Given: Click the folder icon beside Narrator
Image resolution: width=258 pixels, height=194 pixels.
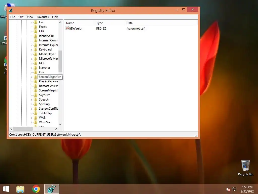Looking at the screenshot, I should 36,68.
